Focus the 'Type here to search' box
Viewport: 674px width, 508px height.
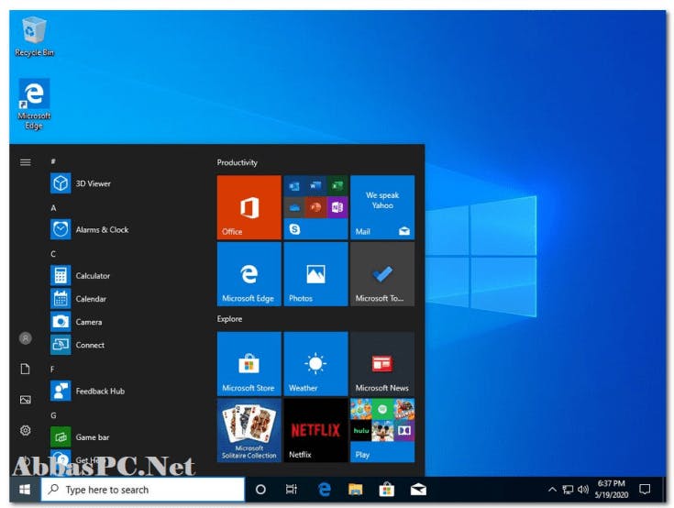click(143, 489)
